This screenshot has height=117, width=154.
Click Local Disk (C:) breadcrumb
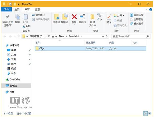coord(37,36)
